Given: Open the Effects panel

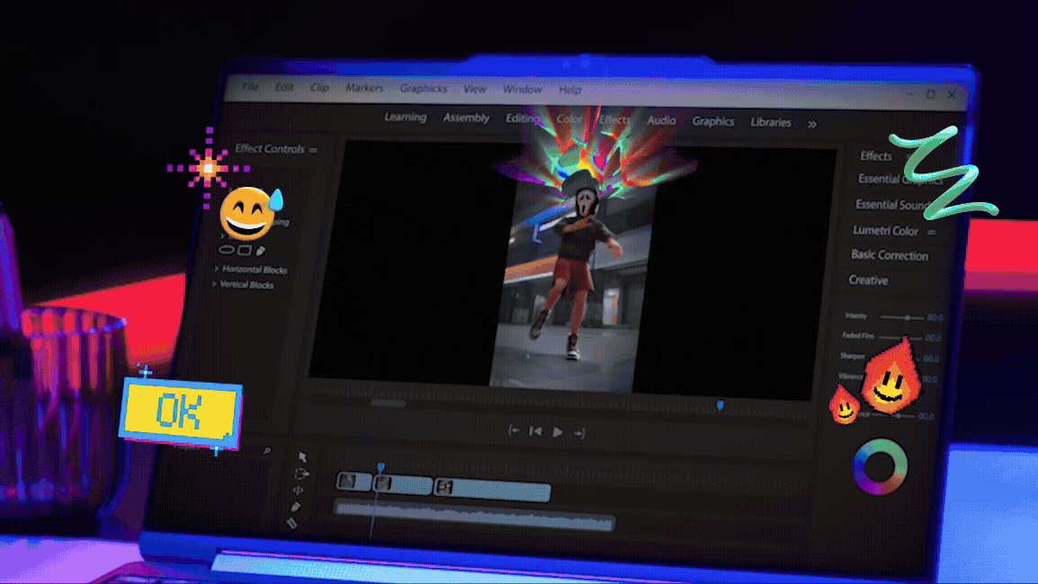Looking at the screenshot, I should 876,155.
